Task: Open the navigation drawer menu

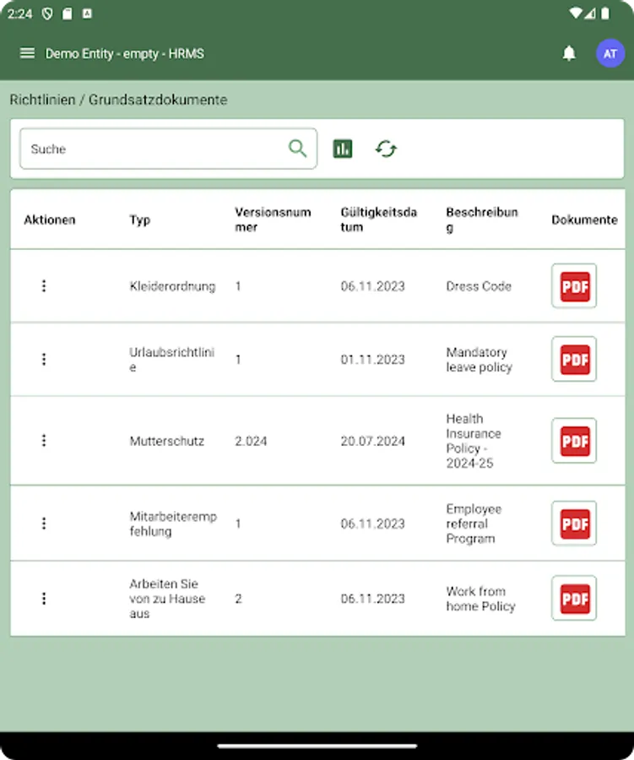Action: [x=27, y=52]
